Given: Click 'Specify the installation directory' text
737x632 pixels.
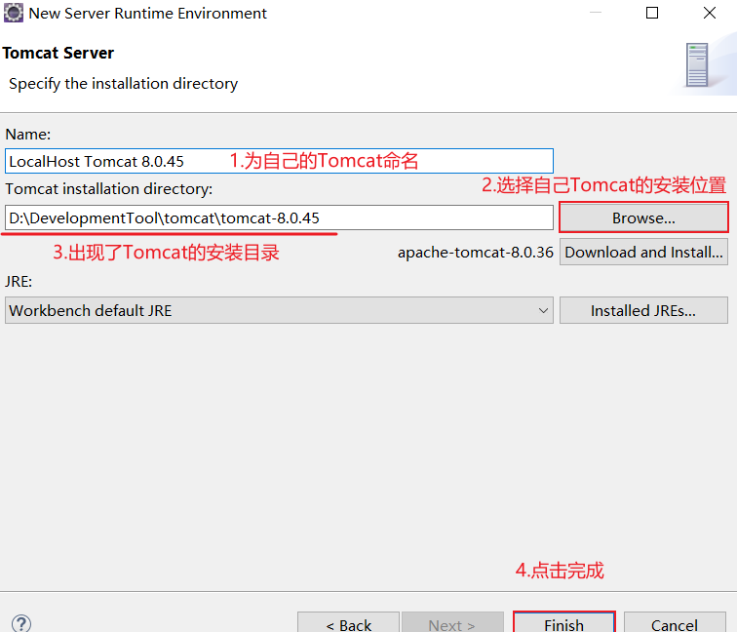Looking at the screenshot, I should coord(123,84).
